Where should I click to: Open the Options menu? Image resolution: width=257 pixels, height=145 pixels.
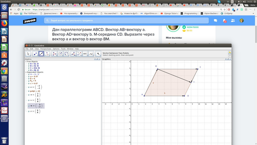pyautogui.click(x=56, y=49)
